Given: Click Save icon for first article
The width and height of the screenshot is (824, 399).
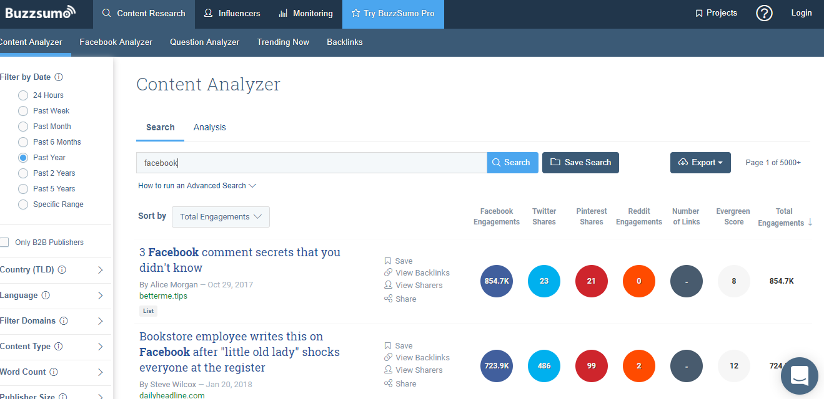Looking at the screenshot, I should click(388, 261).
